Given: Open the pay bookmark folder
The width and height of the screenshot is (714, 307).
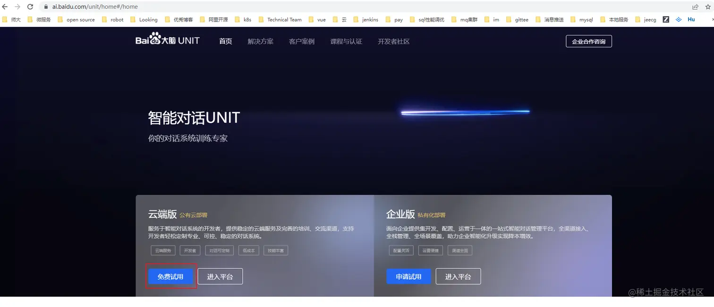Looking at the screenshot, I should click(394, 20).
